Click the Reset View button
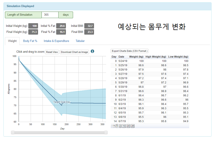The width and height of the screenshot is (215, 141). (x=52, y=52)
